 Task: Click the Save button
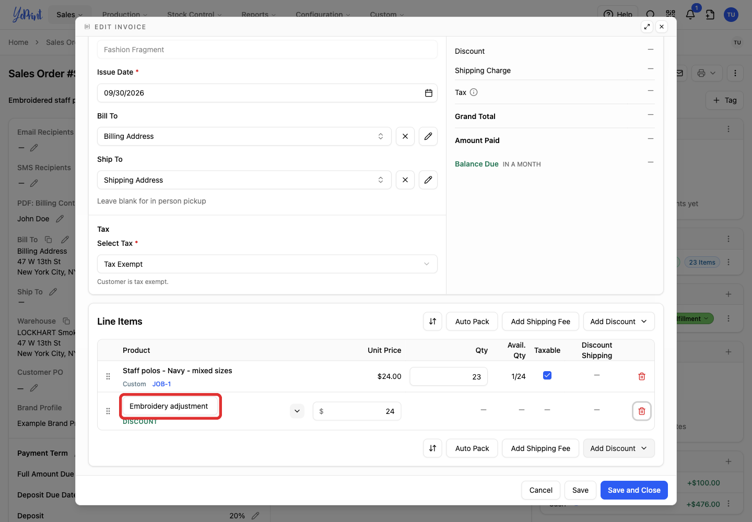pyautogui.click(x=580, y=490)
